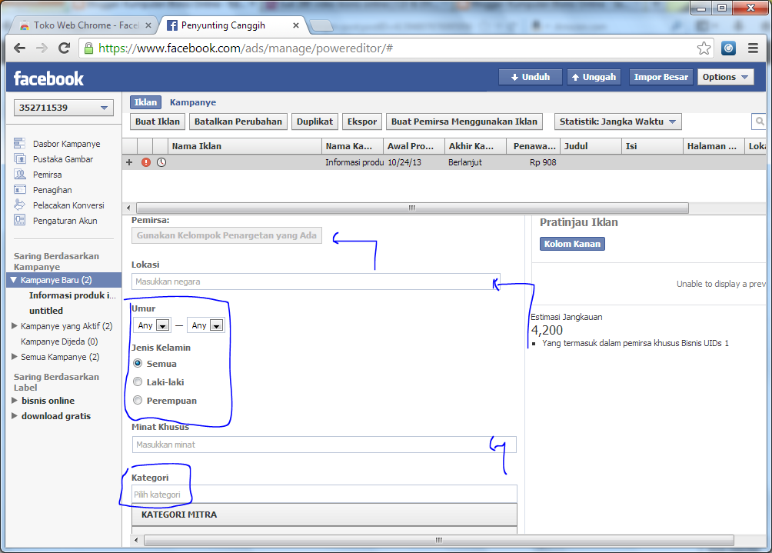The image size is (772, 553).
Task: Click Pengaturan Akun sidebar icon
Action: 20,220
